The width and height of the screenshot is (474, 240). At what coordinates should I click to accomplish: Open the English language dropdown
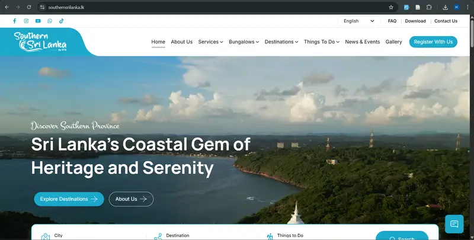tap(358, 21)
